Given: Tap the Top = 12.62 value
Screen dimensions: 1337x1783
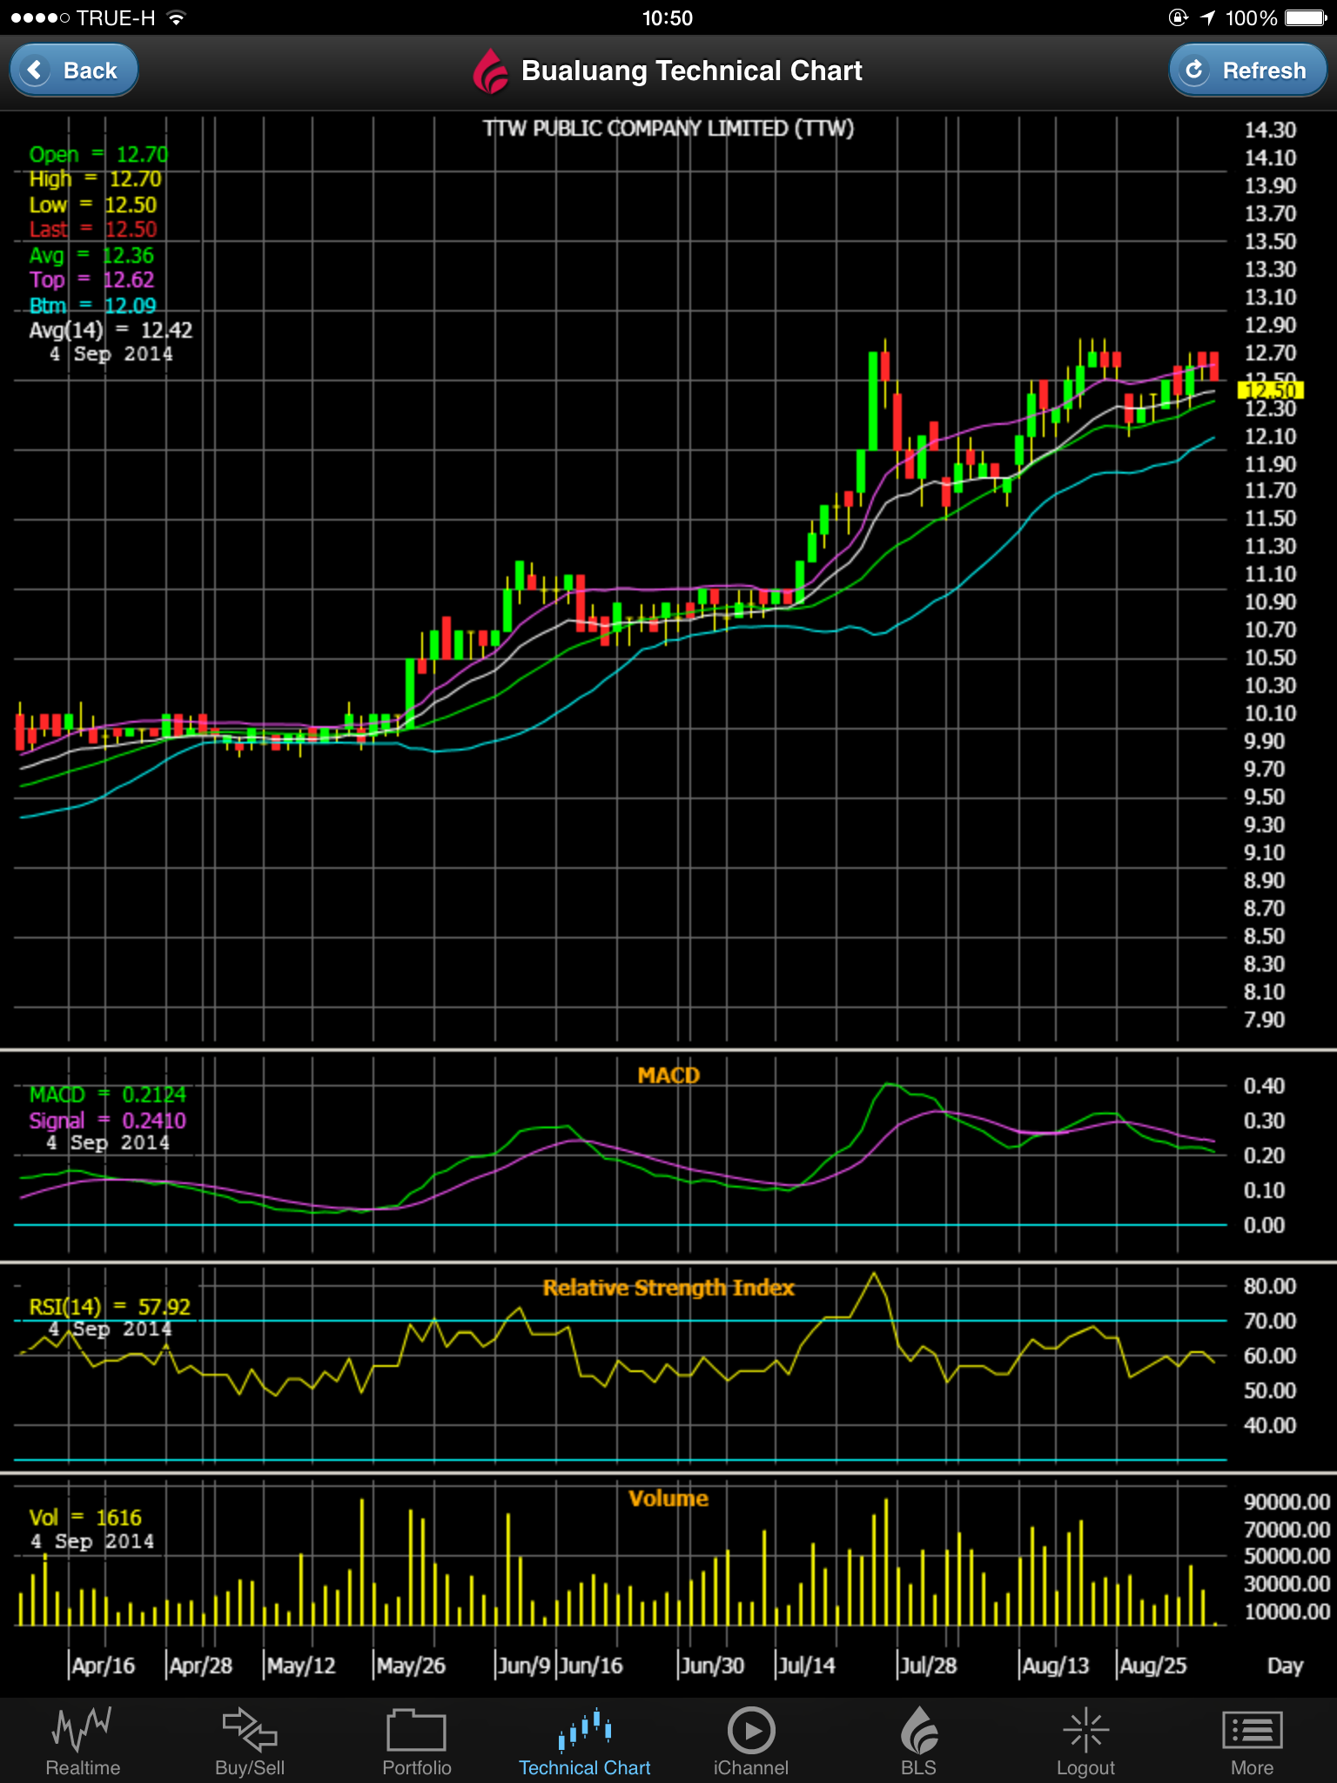Looking at the screenshot, I should (x=91, y=280).
